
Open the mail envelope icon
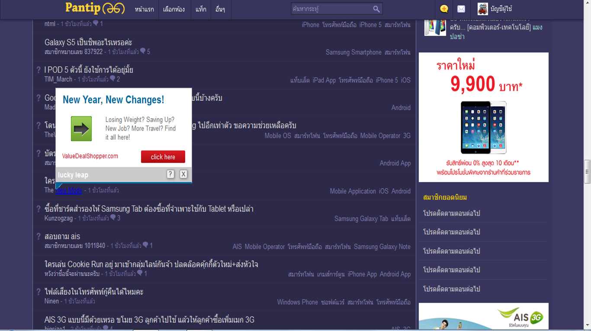(x=461, y=9)
